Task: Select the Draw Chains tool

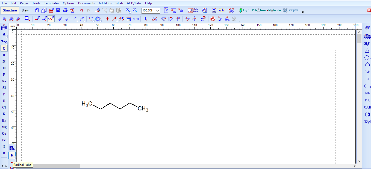Action: tap(51, 19)
